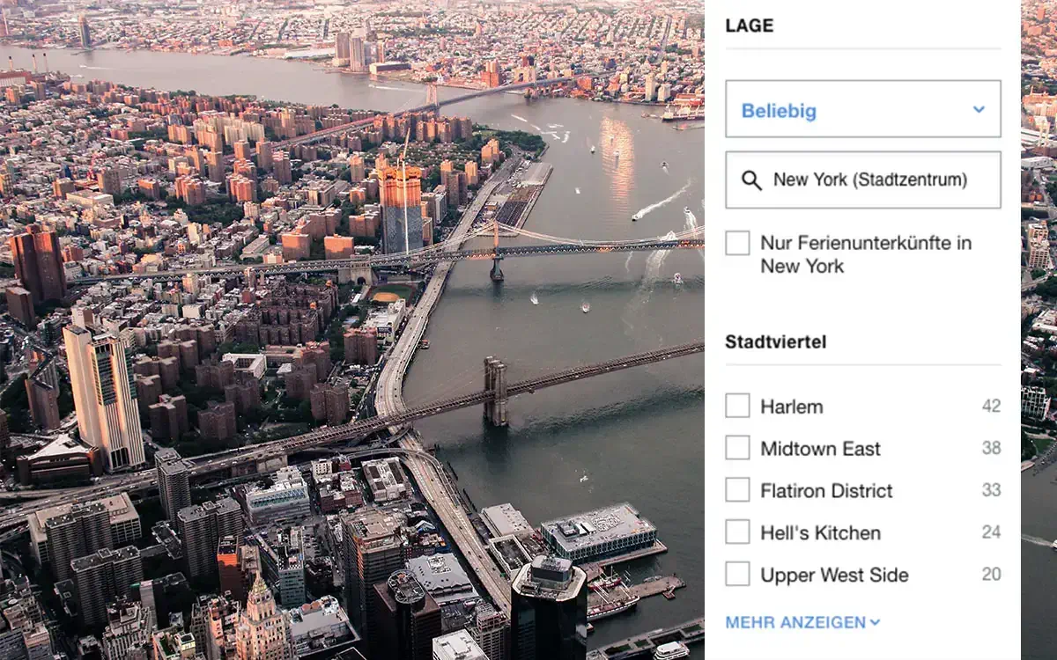Click the Hell's Kitchen label text
The width and height of the screenshot is (1057, 660).
(821, 533)
